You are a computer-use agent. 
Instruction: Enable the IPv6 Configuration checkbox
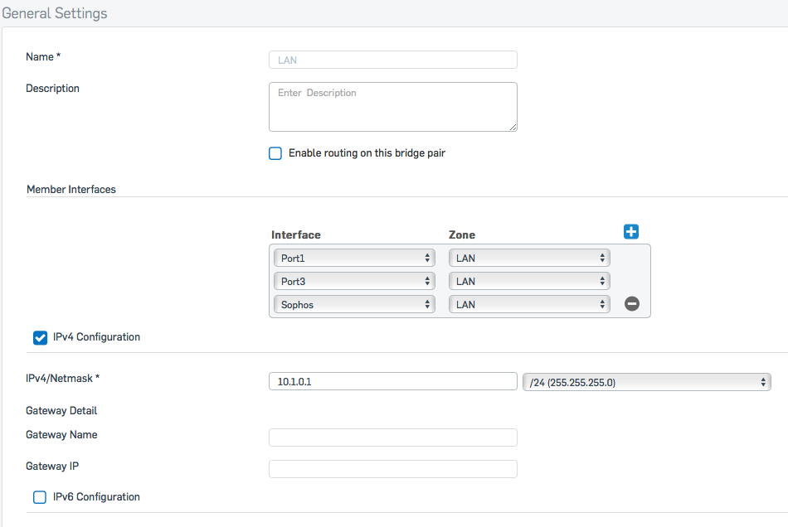40,497
